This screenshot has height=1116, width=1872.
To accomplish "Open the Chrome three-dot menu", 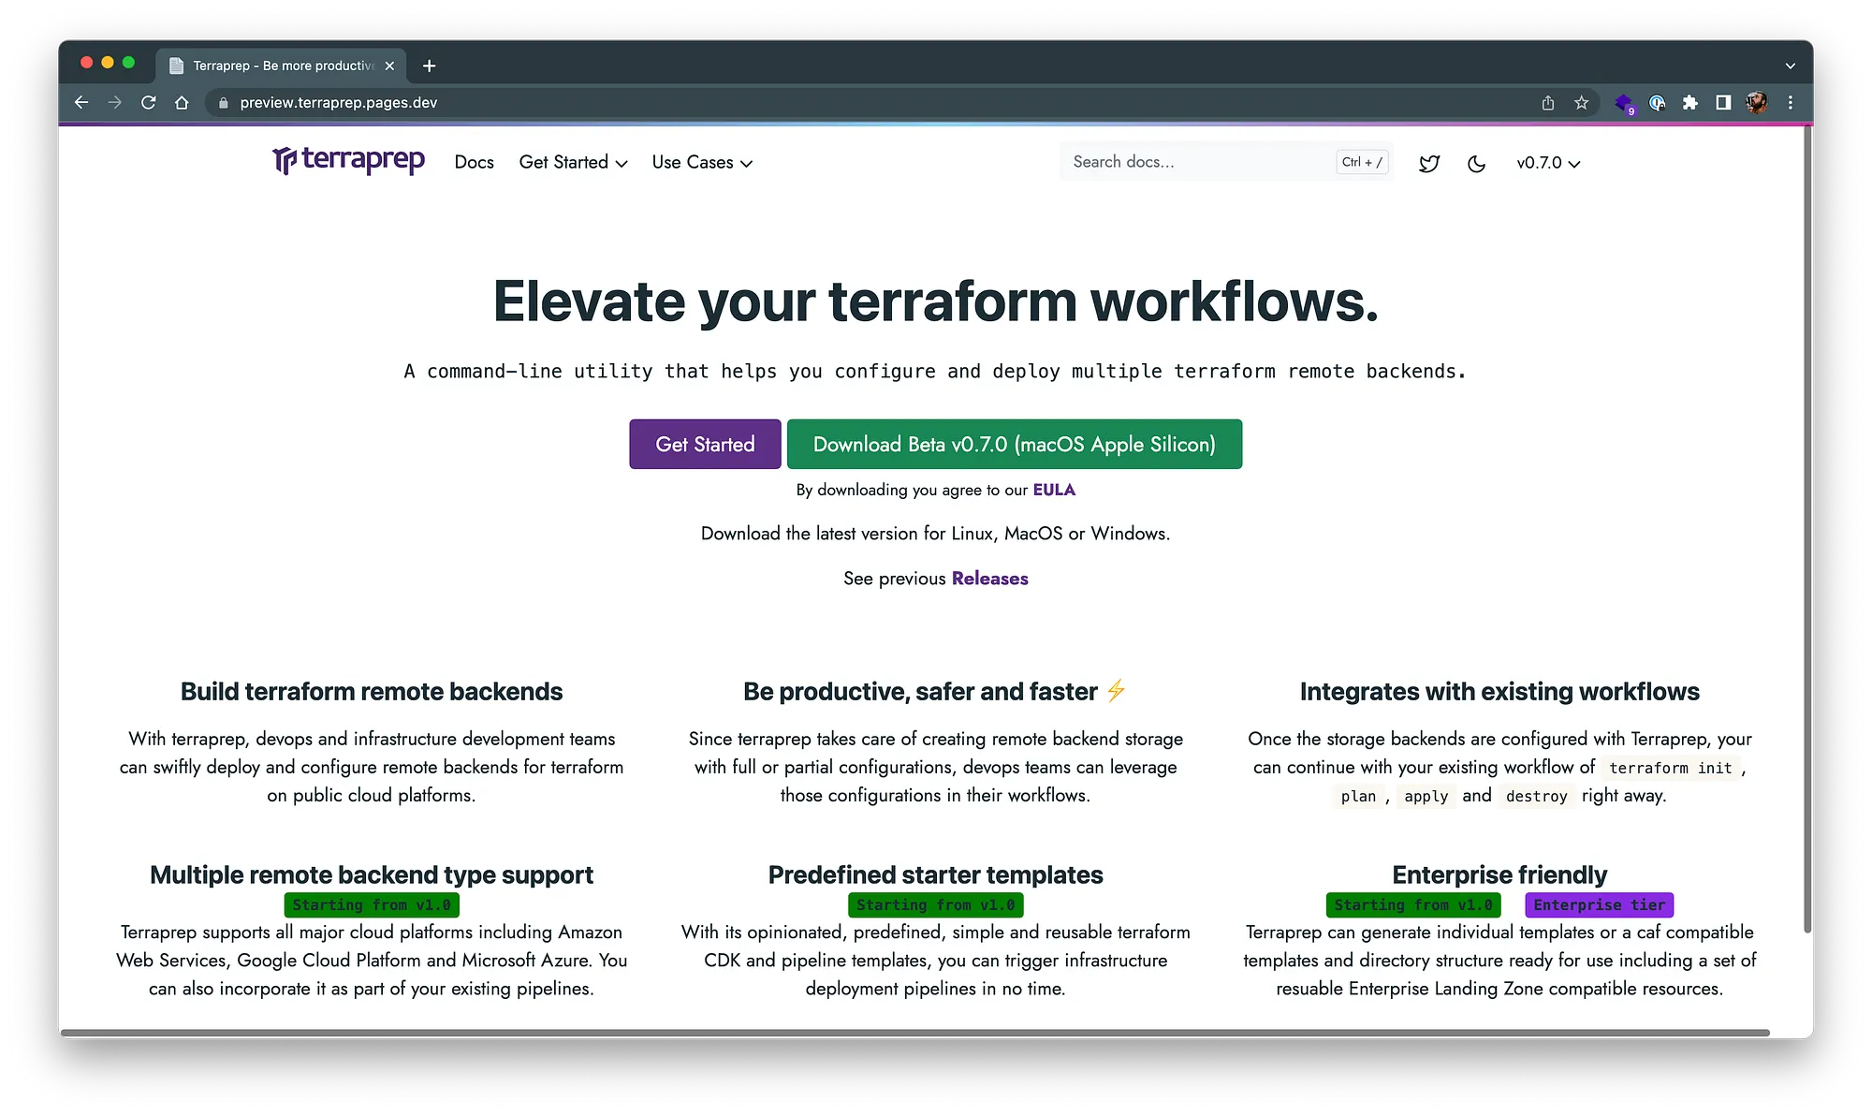I will pos(1791,102).
